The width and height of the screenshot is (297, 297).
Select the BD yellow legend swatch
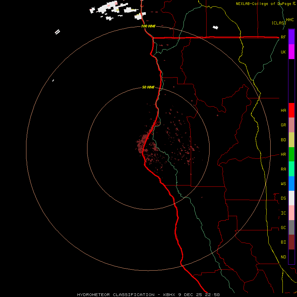point(291,140)
